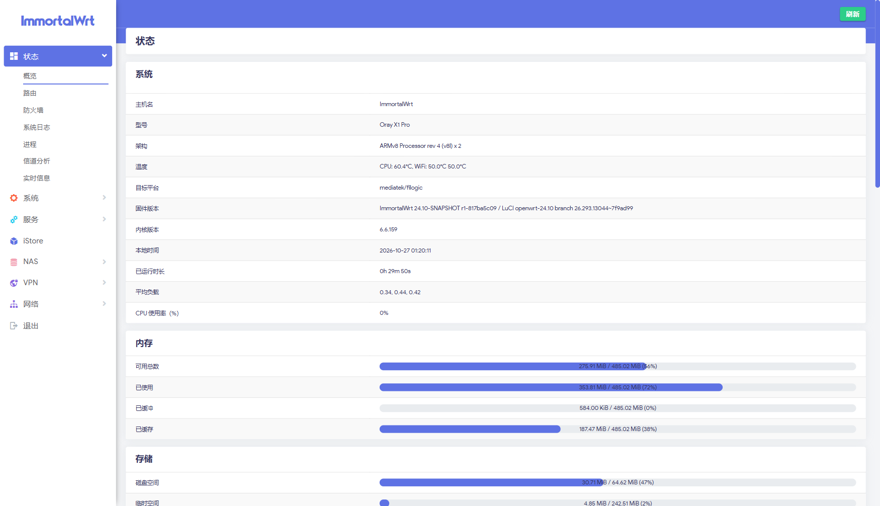Viewport: 880px width, 506px height.
Task: Click the 已缓存 memory progress bar
Action: tap(618, 429)
